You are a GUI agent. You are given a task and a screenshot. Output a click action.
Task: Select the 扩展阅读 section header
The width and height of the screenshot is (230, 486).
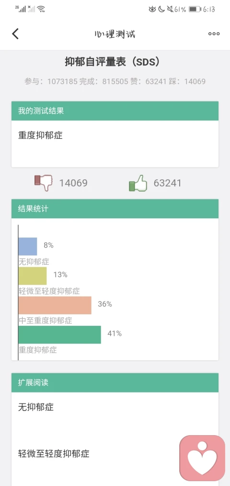point(115,382)
